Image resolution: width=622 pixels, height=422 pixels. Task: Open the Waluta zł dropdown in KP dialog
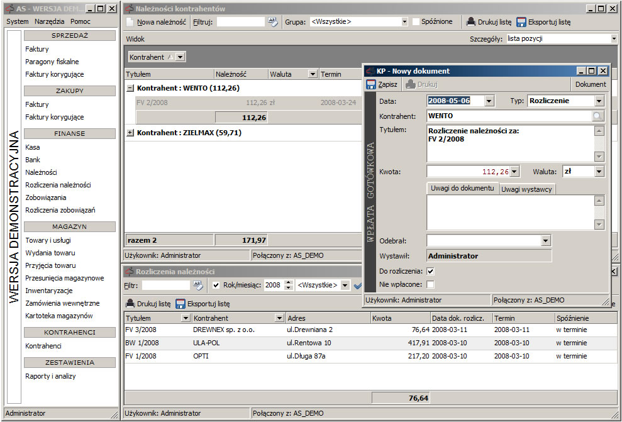tap(599, 172)
